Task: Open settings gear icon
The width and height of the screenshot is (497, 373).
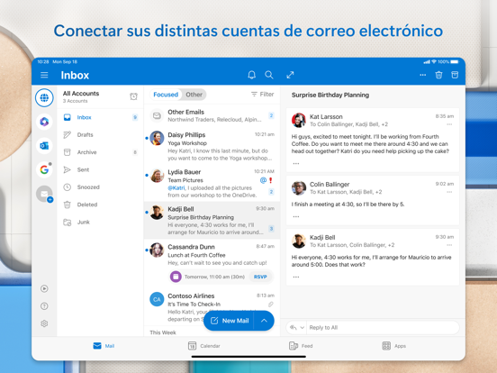Action: point(44,323)
